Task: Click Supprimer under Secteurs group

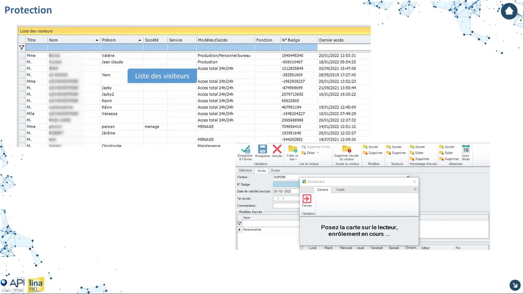Action: pyautogui.click(x=396, y=153)
